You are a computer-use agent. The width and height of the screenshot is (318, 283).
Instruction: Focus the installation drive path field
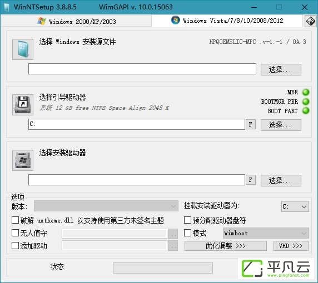coord(137,180)
